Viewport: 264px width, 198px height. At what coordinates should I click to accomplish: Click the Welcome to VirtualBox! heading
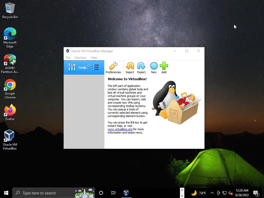(x=127, y=79)
